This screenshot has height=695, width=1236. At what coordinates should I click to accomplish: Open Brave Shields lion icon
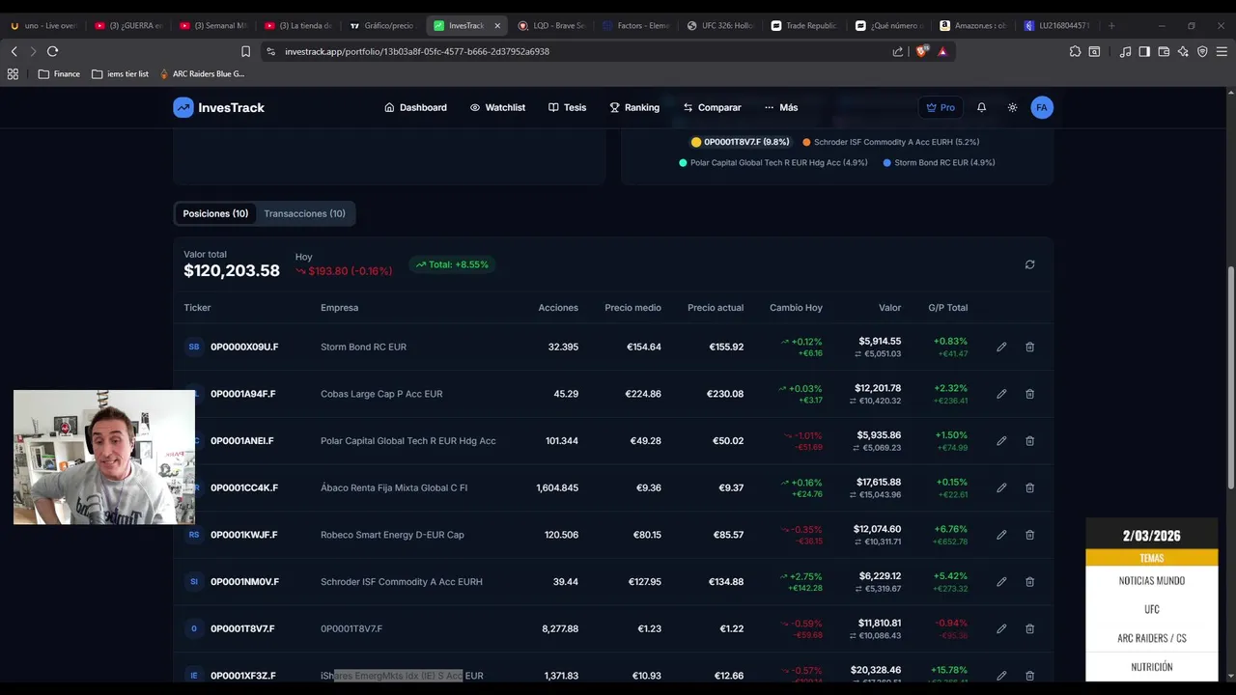pos(921,51)
